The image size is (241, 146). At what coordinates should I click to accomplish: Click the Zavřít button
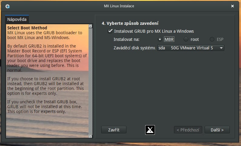tap(114, 130)
